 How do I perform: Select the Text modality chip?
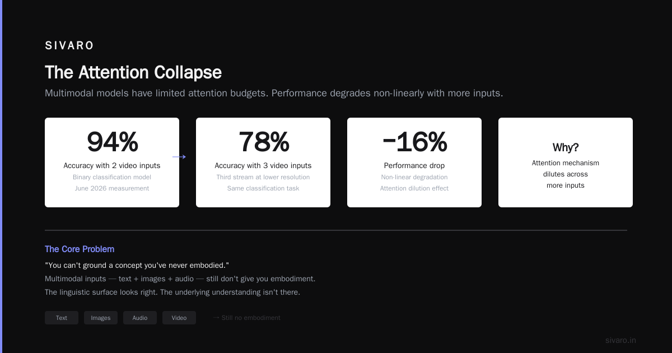(62, 318)
